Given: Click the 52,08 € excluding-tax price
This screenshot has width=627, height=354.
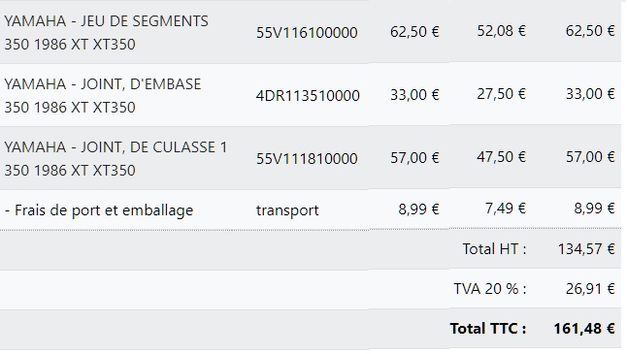Looking at the screenshot, I should (502, 31).
